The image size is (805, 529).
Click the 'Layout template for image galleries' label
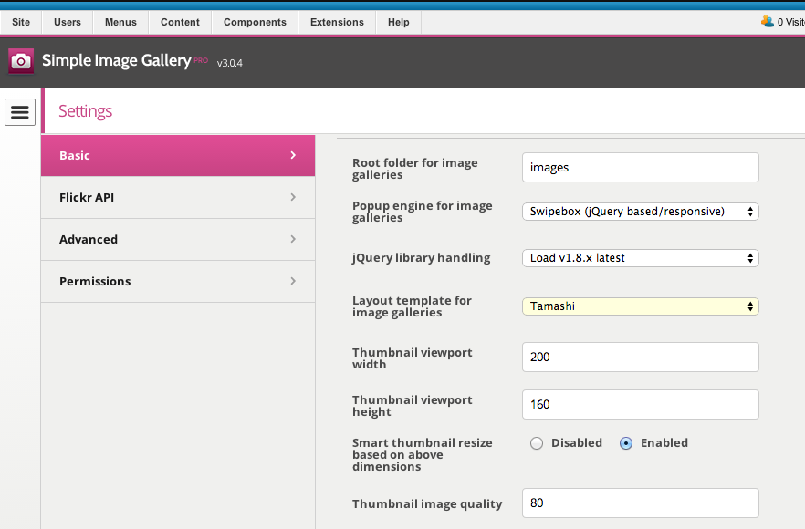pyautogui.click(x=412, y=306)
